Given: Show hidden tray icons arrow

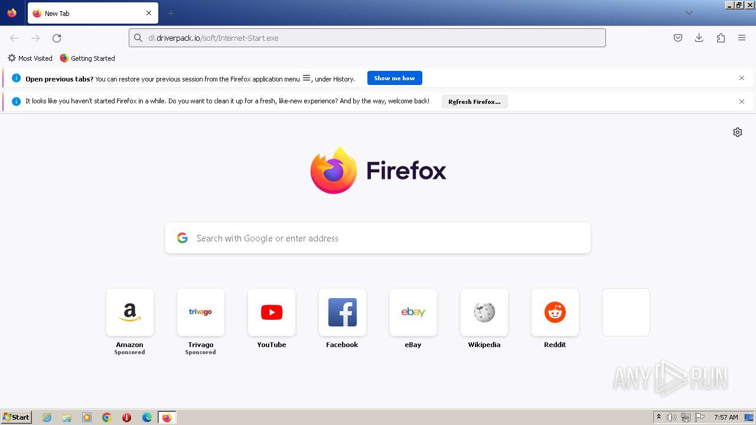Looking at the screenshot, I should [x=659, y=417].
